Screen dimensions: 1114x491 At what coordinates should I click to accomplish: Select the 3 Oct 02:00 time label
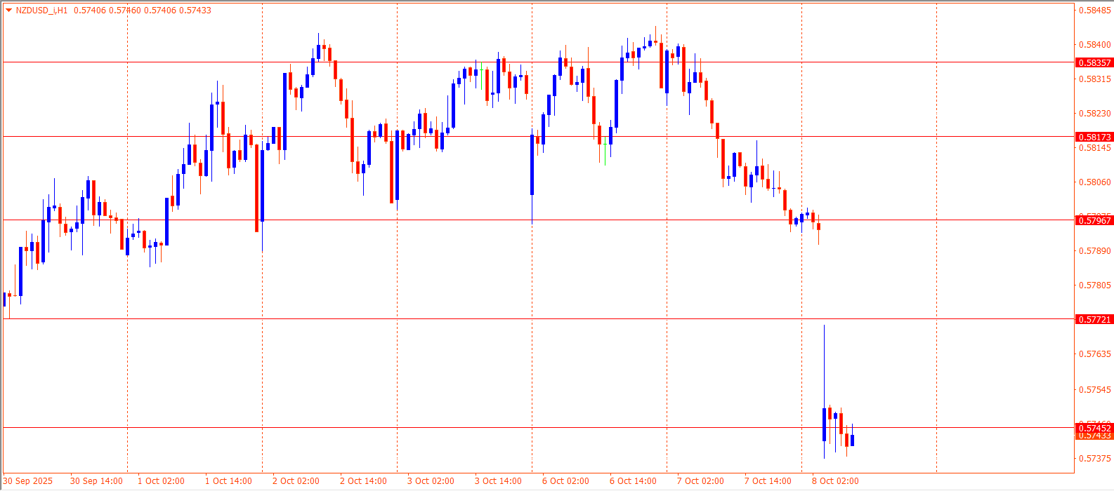click(431, 481)
